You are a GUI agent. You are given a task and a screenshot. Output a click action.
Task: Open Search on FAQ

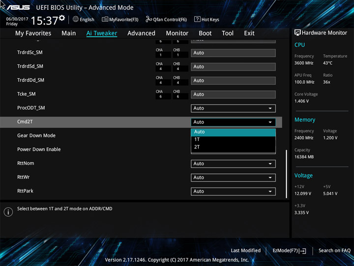click(x=334, y=251)
